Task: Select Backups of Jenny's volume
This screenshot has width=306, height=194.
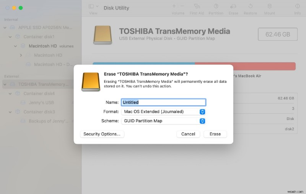Action: click(x=49, y=121)
